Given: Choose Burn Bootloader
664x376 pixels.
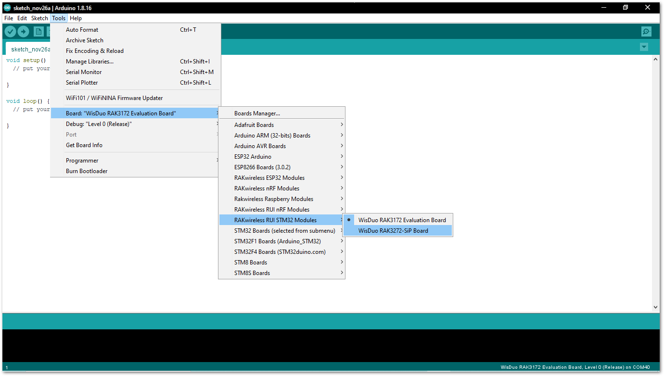Looking at the screenshot, I should tap(136, 171).
